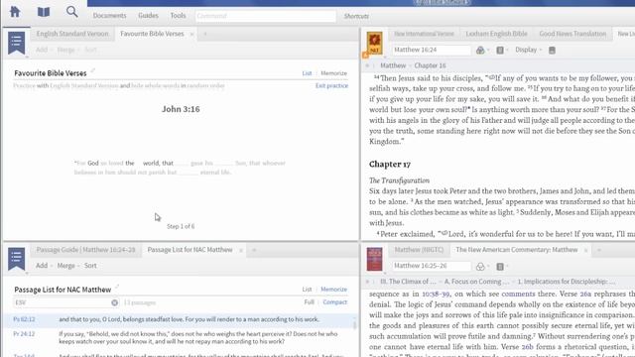Click the Command input box
The image size is (635, 357).
click(x=266, y=16)
